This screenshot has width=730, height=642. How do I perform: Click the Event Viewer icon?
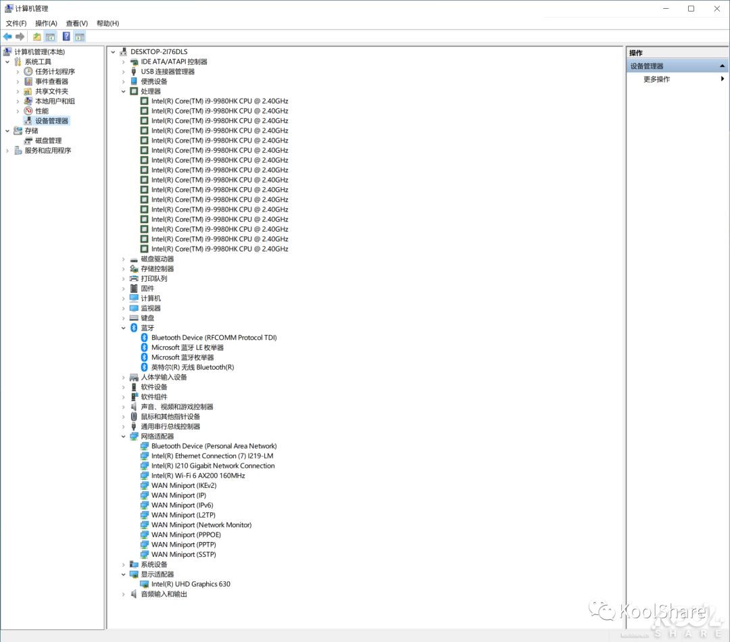(x=28, y=82)
